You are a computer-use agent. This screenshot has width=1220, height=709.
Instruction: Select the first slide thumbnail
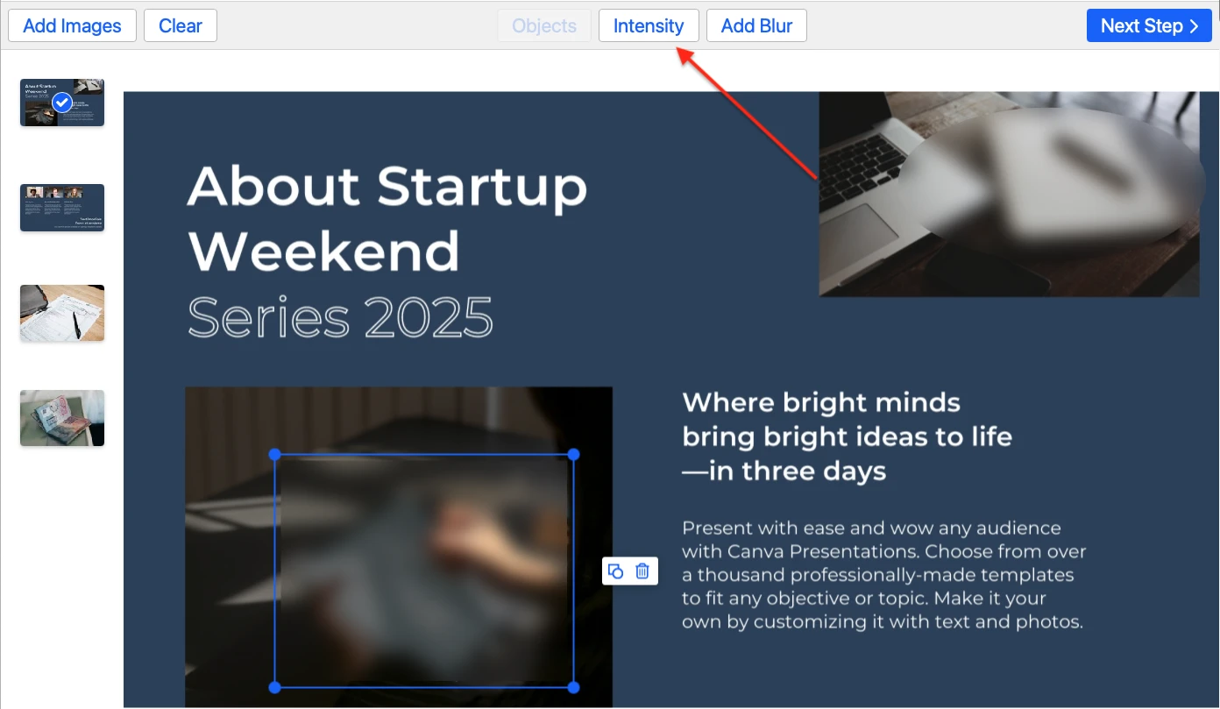coord(62,103)
